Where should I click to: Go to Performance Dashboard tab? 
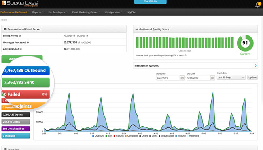[14, 12]
